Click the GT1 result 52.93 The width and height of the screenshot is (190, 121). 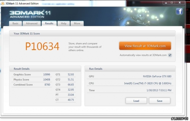pyautogui.click(x=71, y=75)
